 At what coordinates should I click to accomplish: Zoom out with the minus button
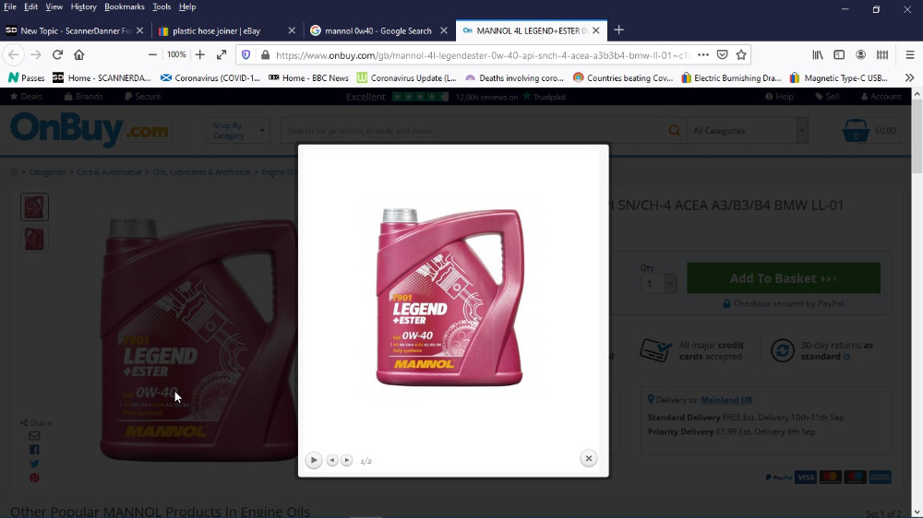pyautogui.click(x=152, y=54)
